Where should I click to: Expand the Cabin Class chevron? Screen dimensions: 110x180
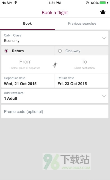point(104,38)
